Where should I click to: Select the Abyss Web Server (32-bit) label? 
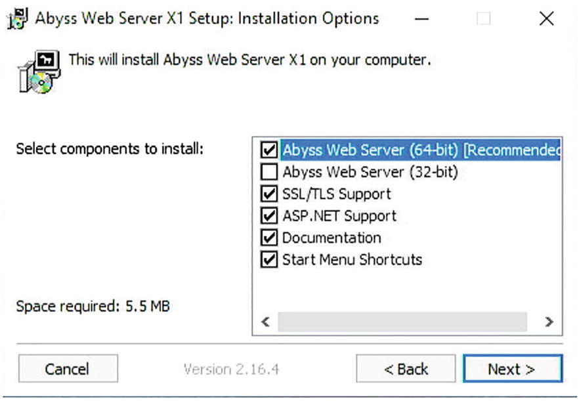[x=370, y=173]
